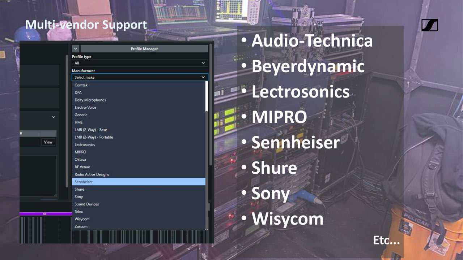Image resolution: width=463 pixels, height=260 pixels.
Task: Select LMR (2-Way) - Portable option
Action: point(139,137)
